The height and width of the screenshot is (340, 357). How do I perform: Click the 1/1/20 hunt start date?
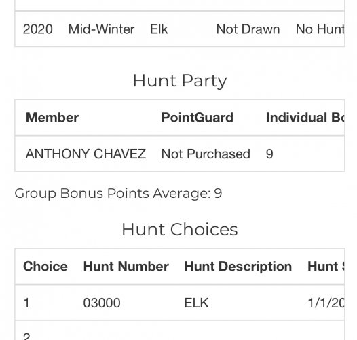tap(326, 303)
